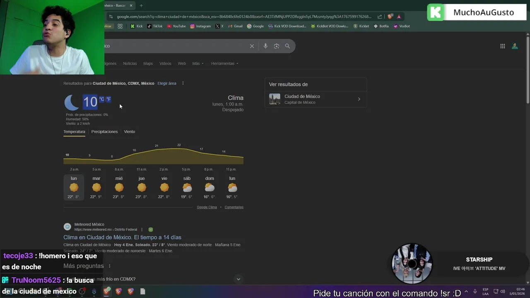Select the mié forecast day
The height and width of the screenshot is (298, 530).
(119, 187)
